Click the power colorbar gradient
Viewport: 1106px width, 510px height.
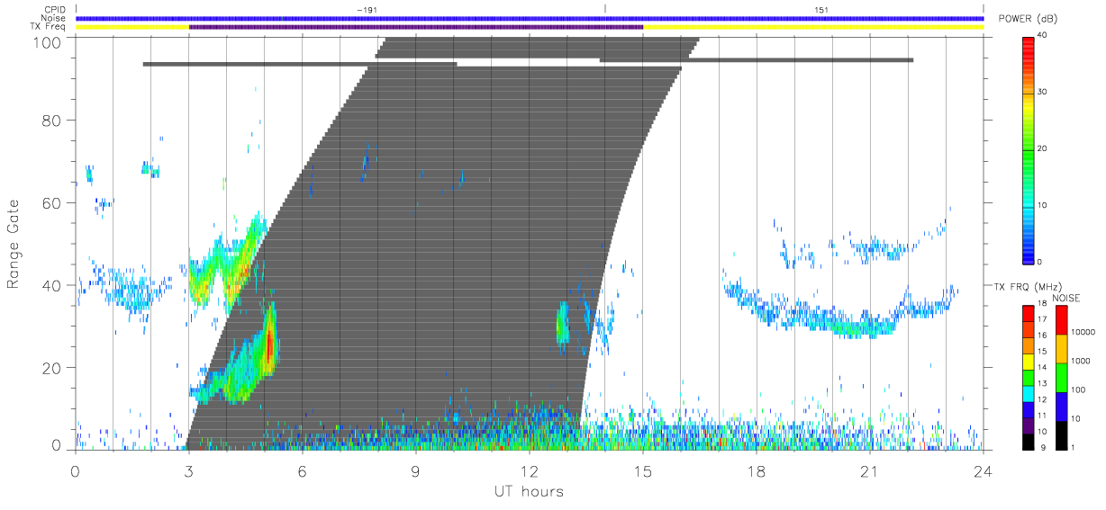click(1029, 149)
